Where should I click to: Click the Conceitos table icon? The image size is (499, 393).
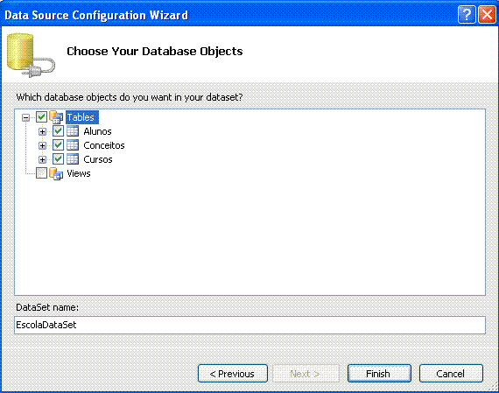click(x=73, y=145)
